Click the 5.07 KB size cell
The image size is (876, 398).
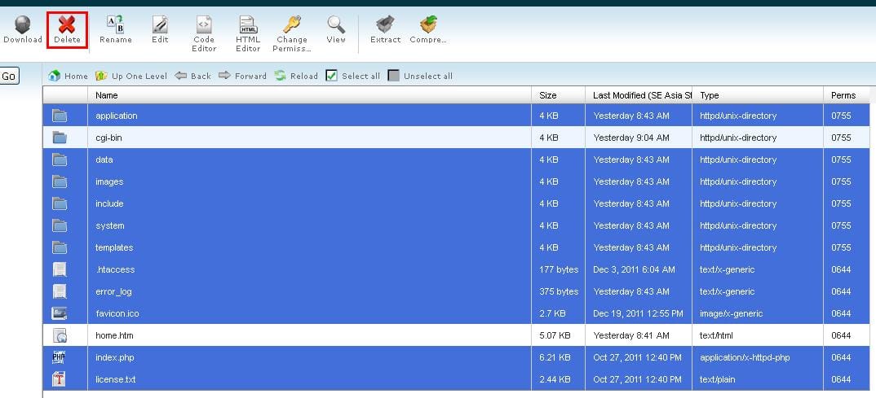[555, 335]
